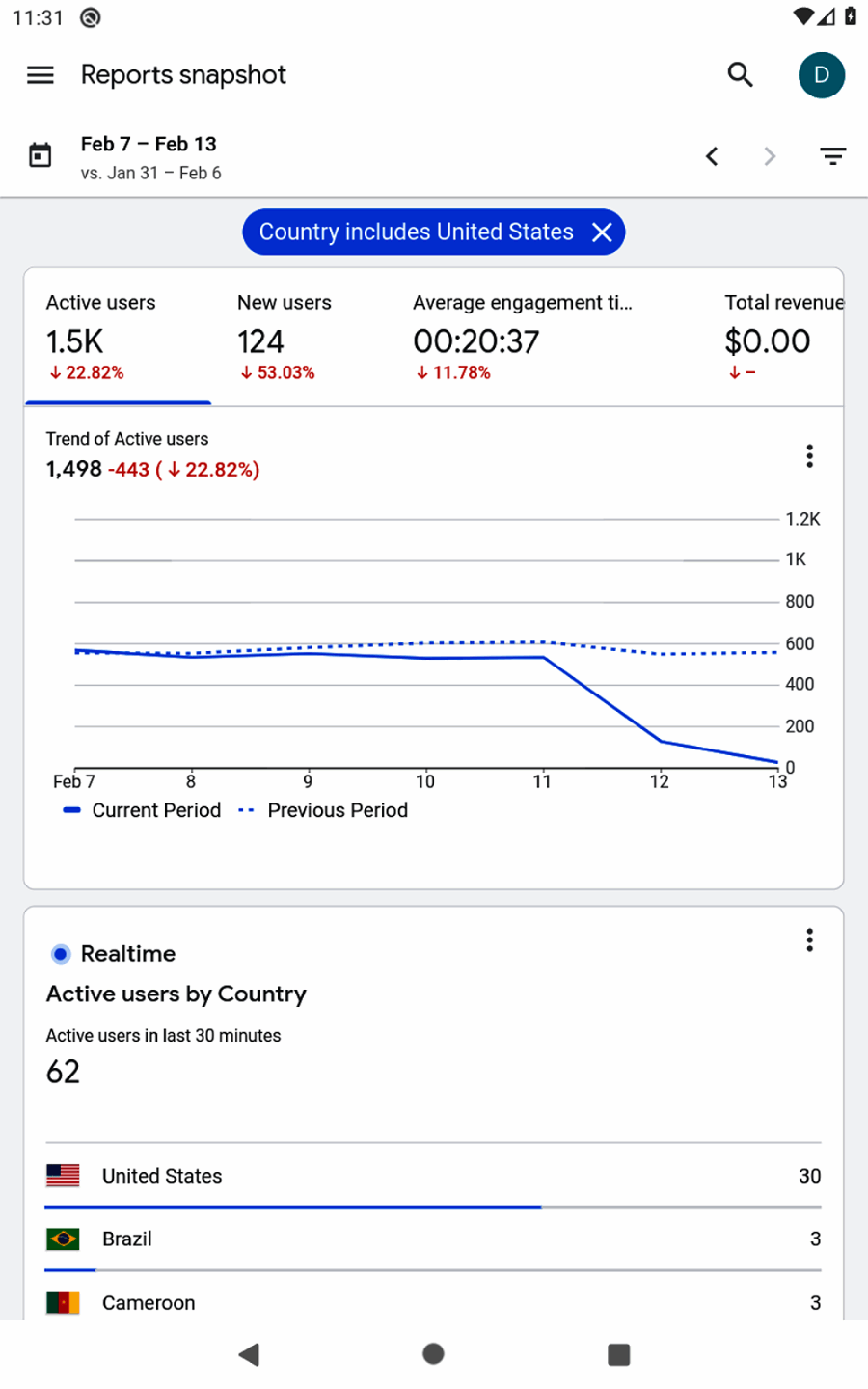Screen dimensions: 868x1389
Task: Open Trend of Active users options menu
Action: point(809,456)
